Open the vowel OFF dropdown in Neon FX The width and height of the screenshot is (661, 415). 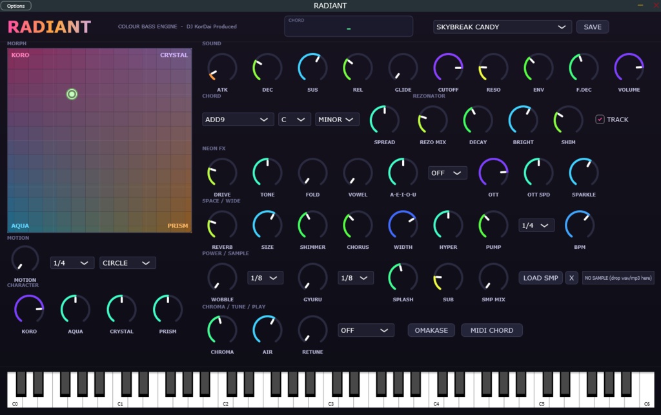point(447,173)
